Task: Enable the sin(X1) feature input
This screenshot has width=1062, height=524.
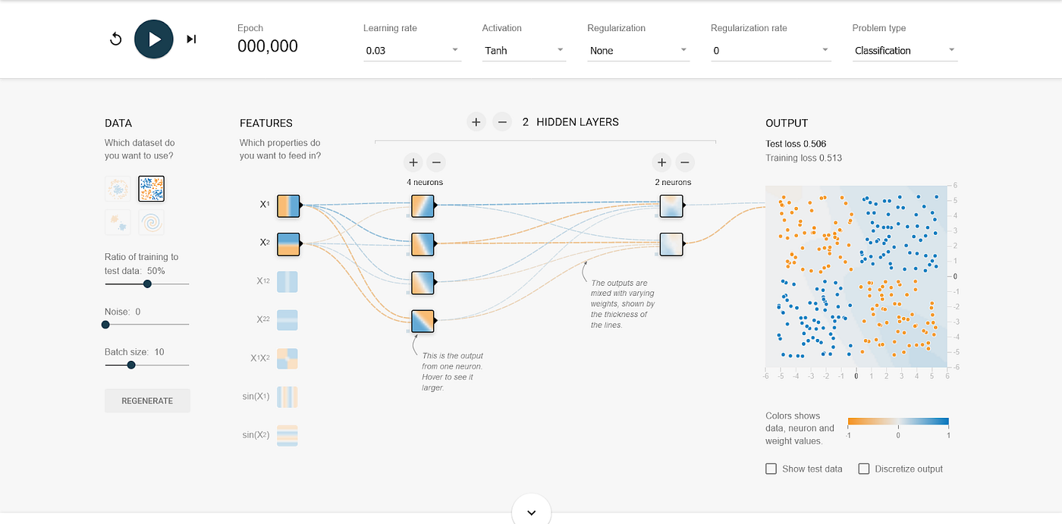Action: coord(287,396)
